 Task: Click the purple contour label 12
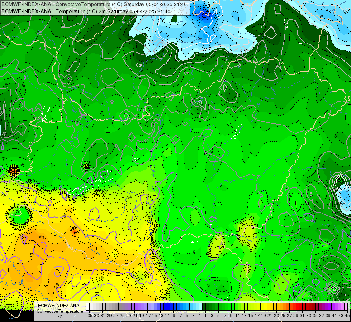[100, 286]
